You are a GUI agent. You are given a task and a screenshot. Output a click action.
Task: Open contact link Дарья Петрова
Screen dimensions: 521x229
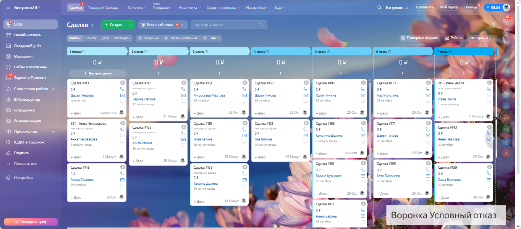coord(82,95)
